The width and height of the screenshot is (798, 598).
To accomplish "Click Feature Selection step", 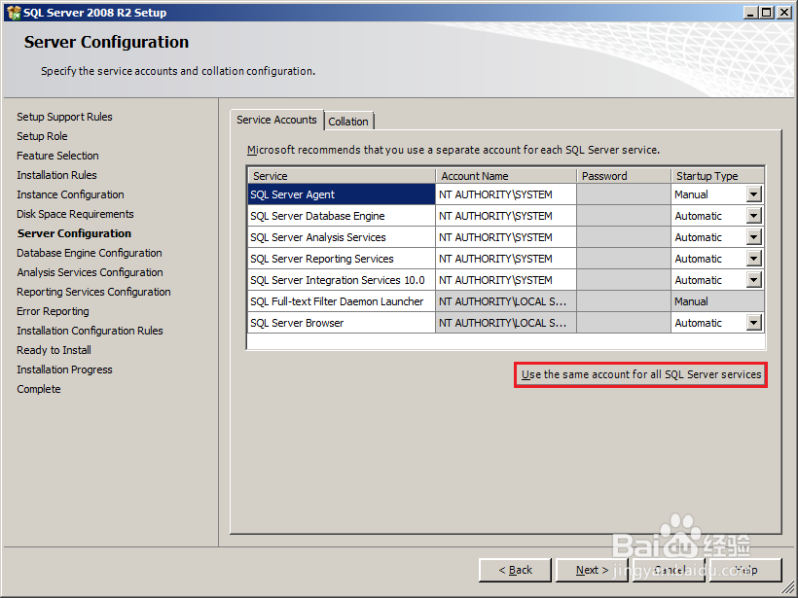I will pyautogui.click(x=57, y=156).
